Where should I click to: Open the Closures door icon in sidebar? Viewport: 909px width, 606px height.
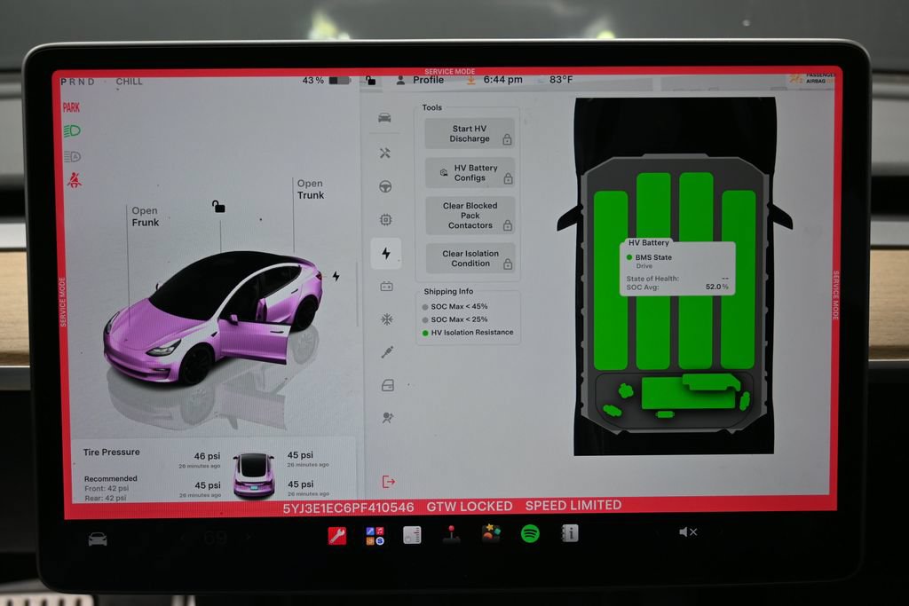tap(388, 385)
